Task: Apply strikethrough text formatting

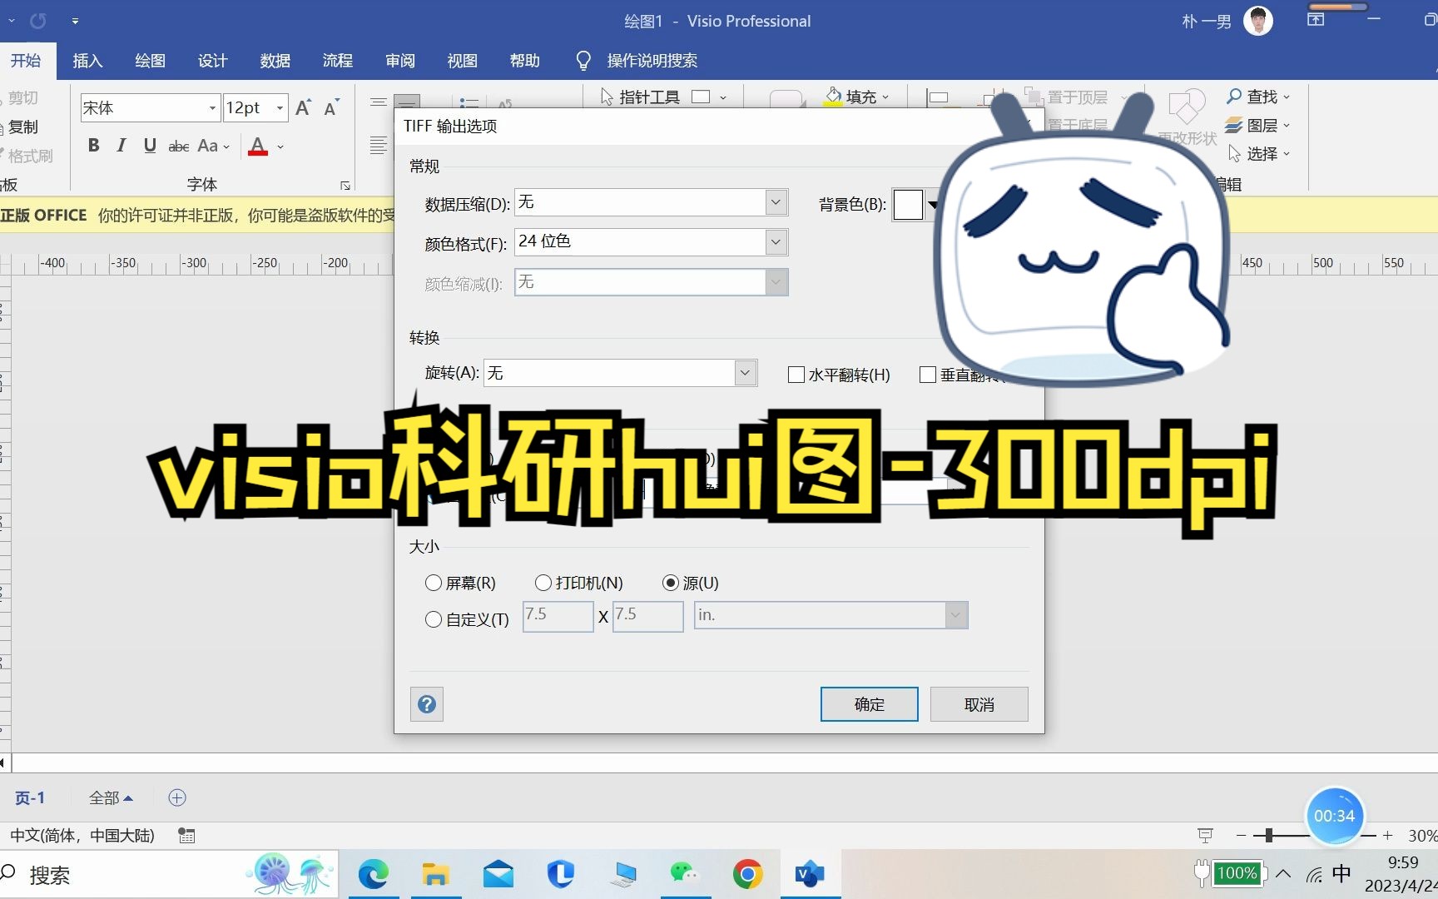Action: (x=179, y=147)
